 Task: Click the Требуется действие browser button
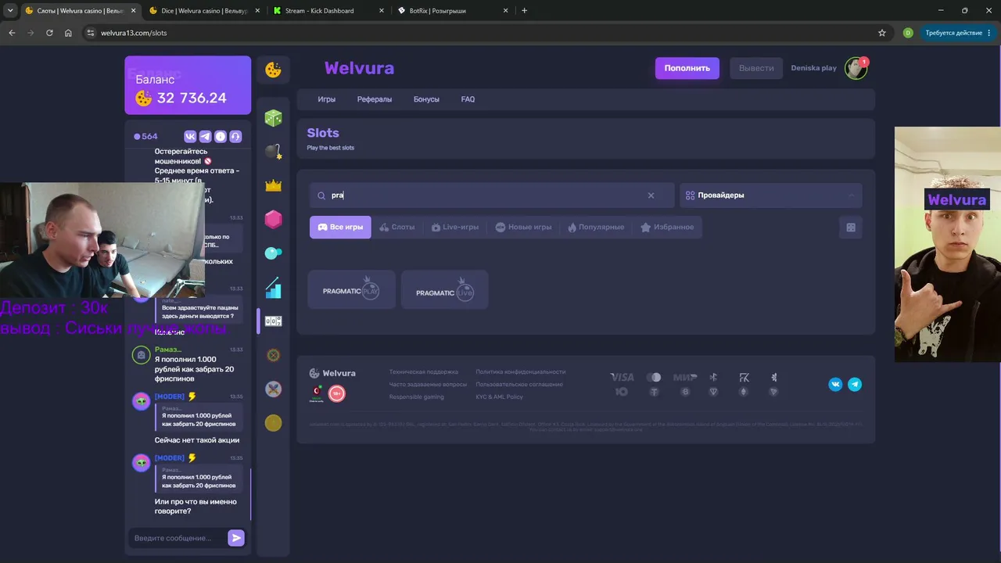click(959, 33)
